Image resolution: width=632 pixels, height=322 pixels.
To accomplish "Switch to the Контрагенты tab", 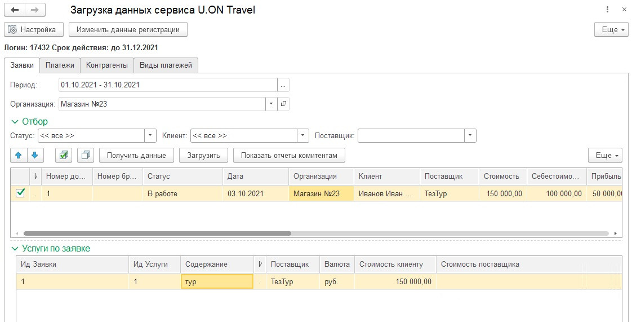I will point(106,65).
